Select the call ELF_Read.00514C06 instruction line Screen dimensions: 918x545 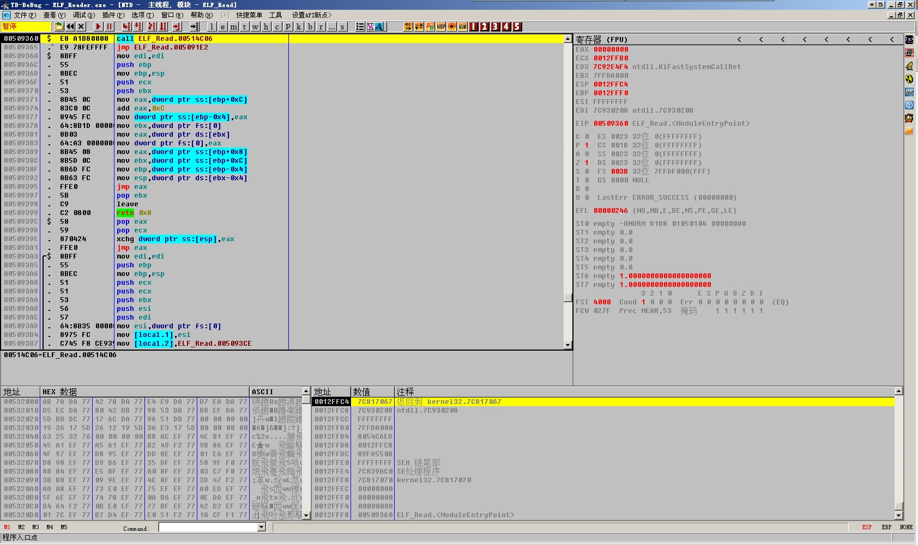coord(282,39)
